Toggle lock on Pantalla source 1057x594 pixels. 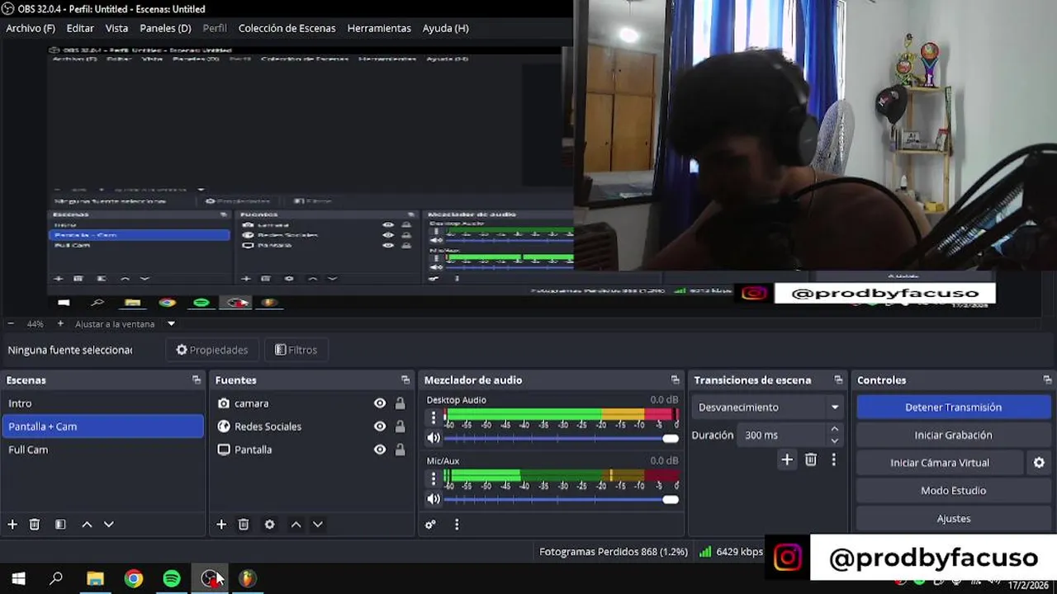point(400,450)
